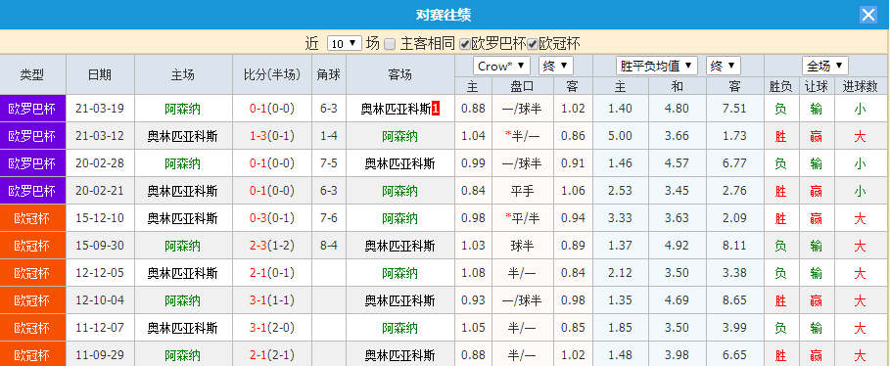The width and height of the screenshot is (890, 366).
Task: Open the 全场 dropdown
Action: click(x=824, y=66)
